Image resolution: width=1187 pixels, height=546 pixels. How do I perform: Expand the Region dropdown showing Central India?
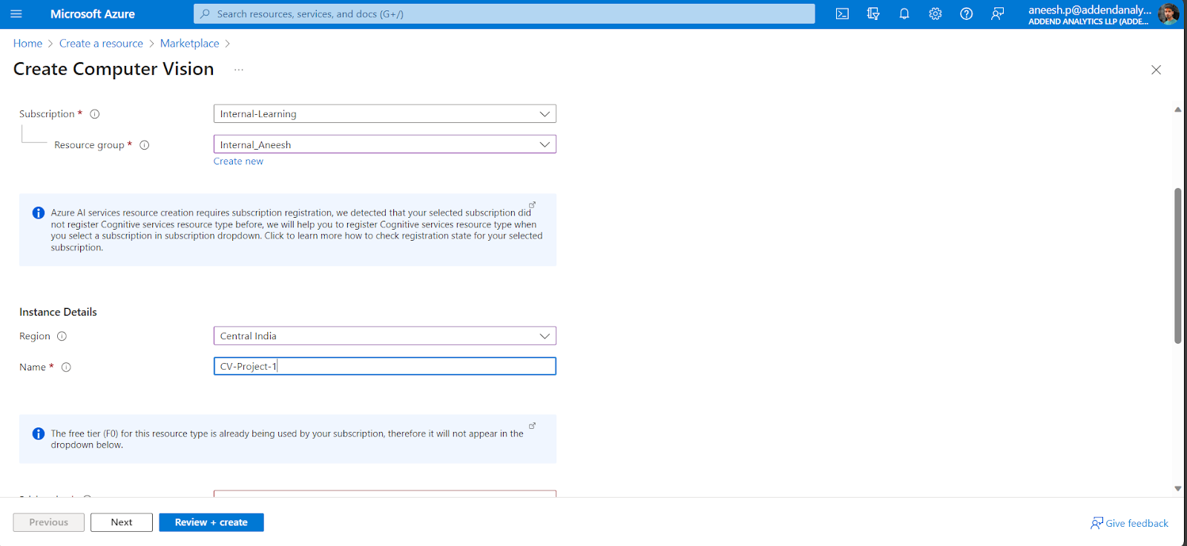[385, 336]
